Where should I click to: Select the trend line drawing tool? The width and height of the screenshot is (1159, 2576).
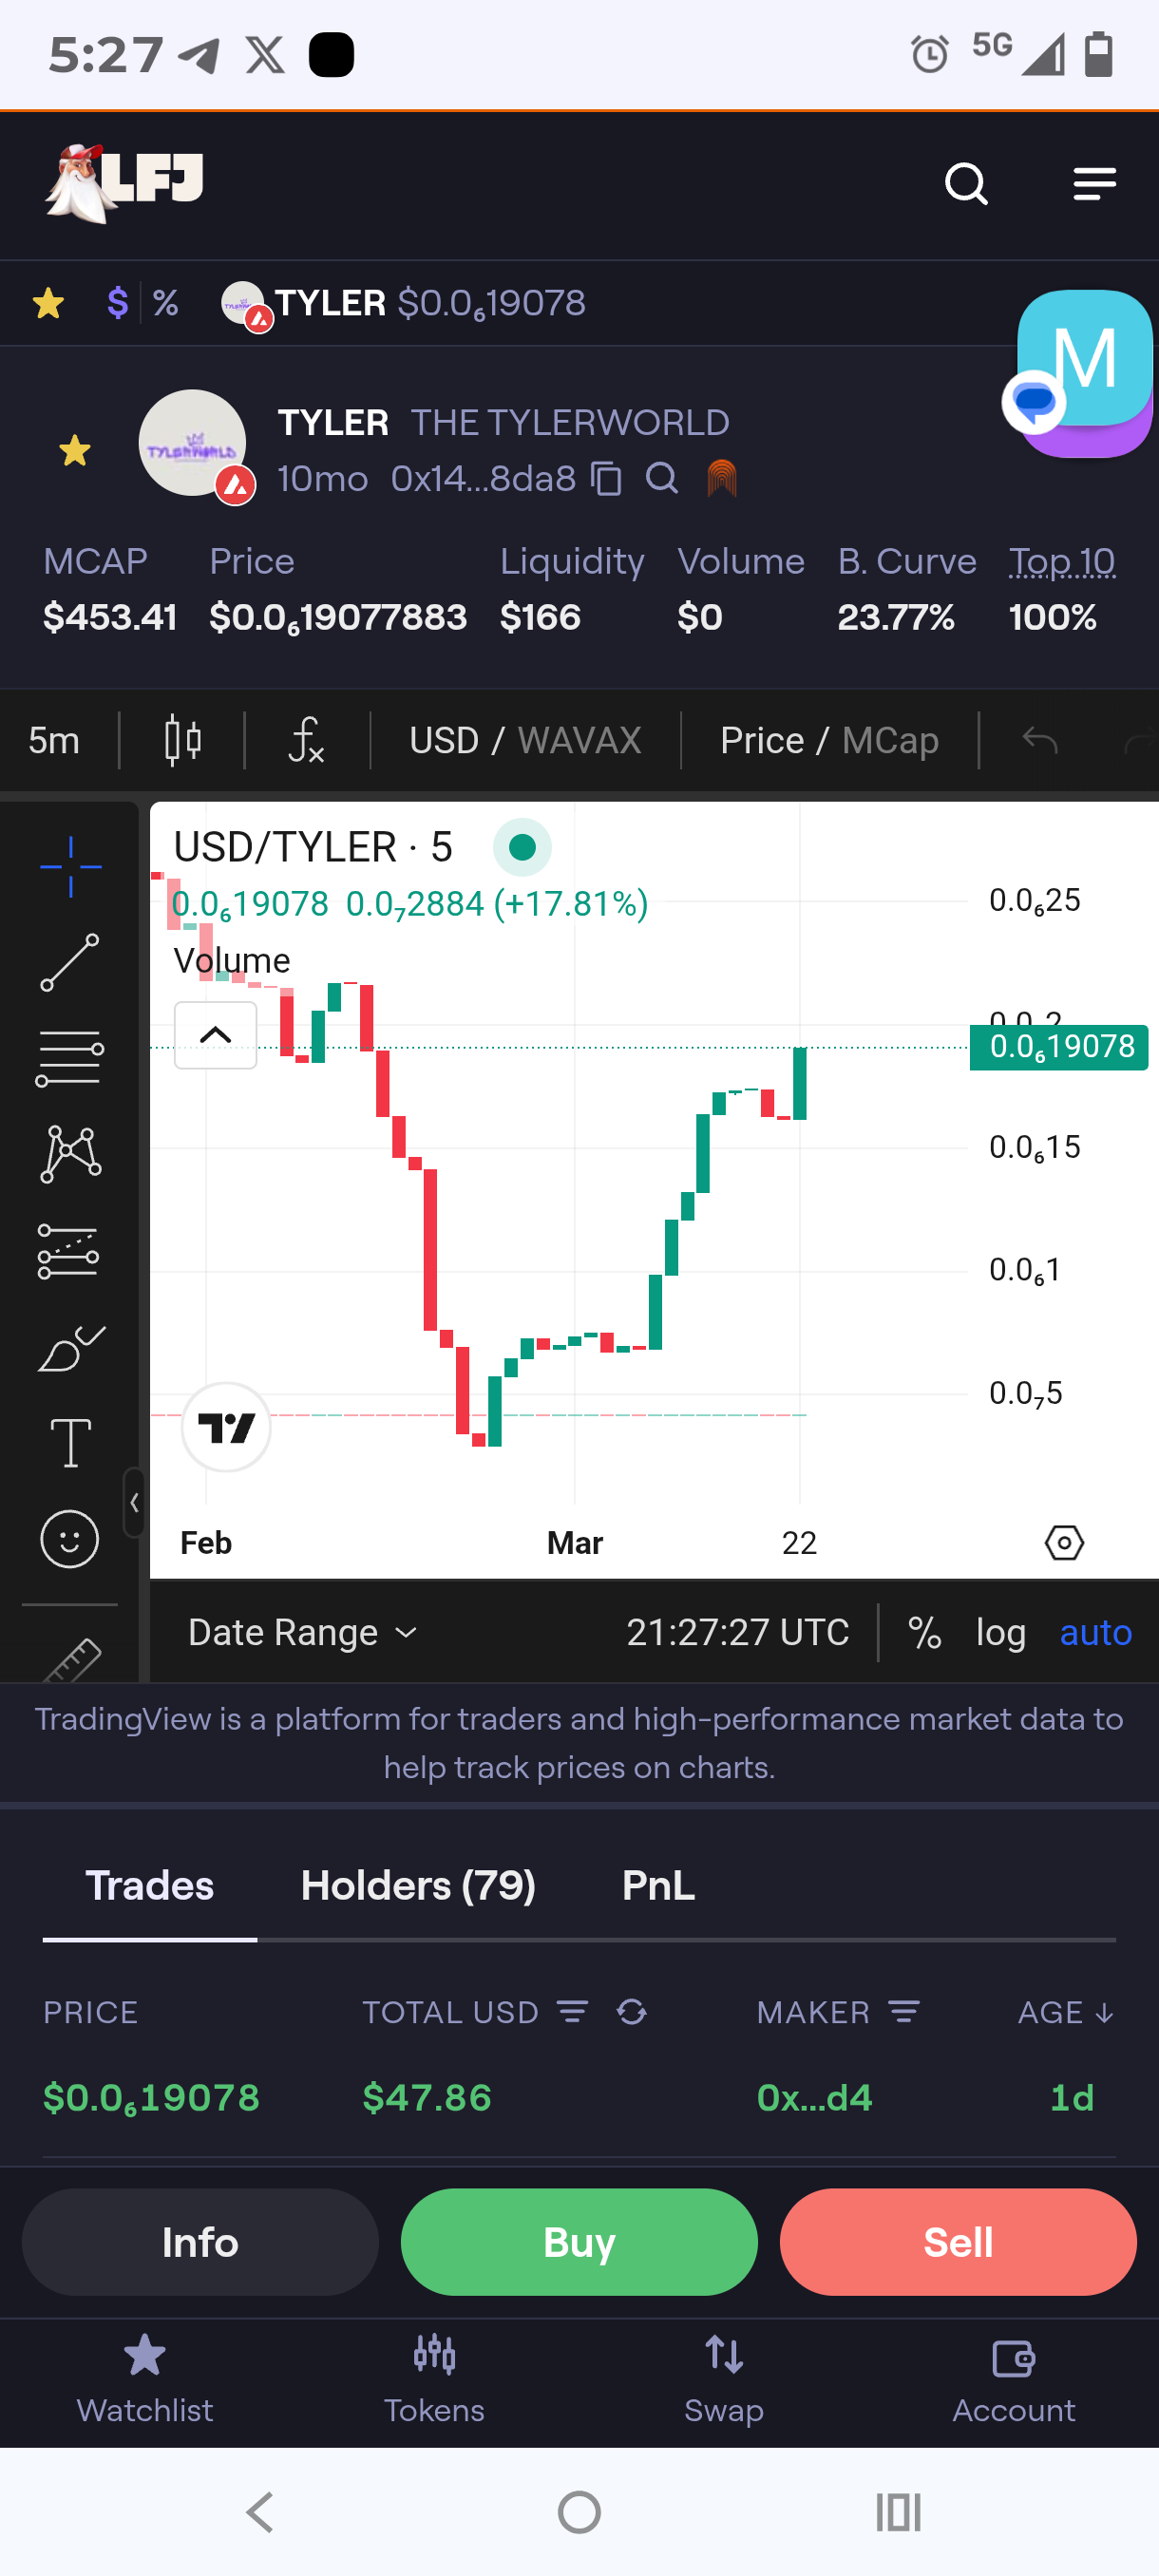pos(69,963)
